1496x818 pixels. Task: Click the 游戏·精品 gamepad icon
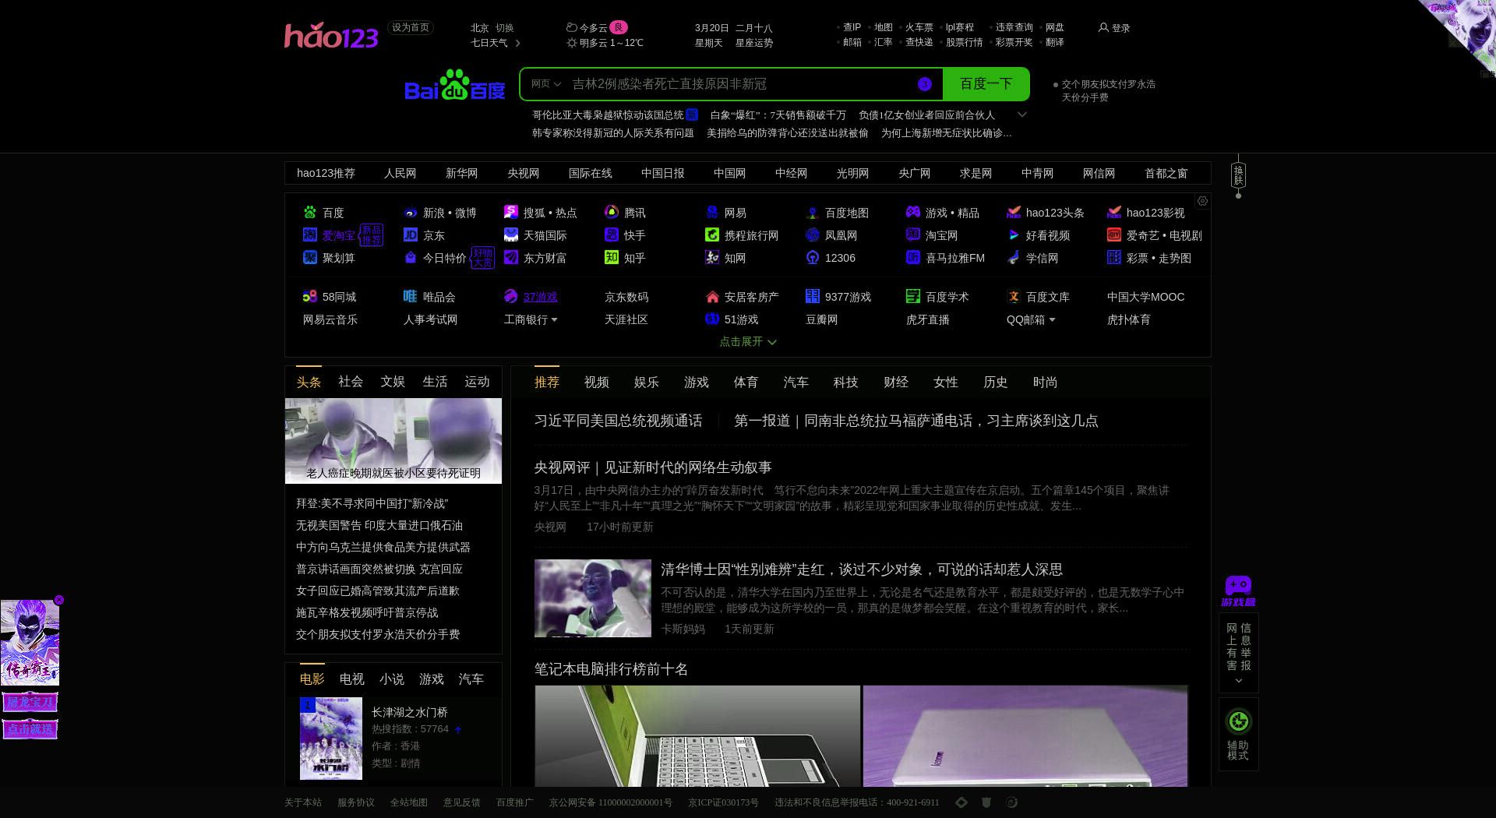912,212
